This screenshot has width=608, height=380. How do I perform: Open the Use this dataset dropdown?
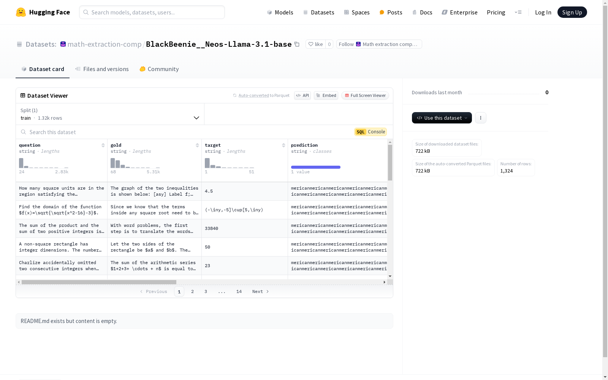442,118
